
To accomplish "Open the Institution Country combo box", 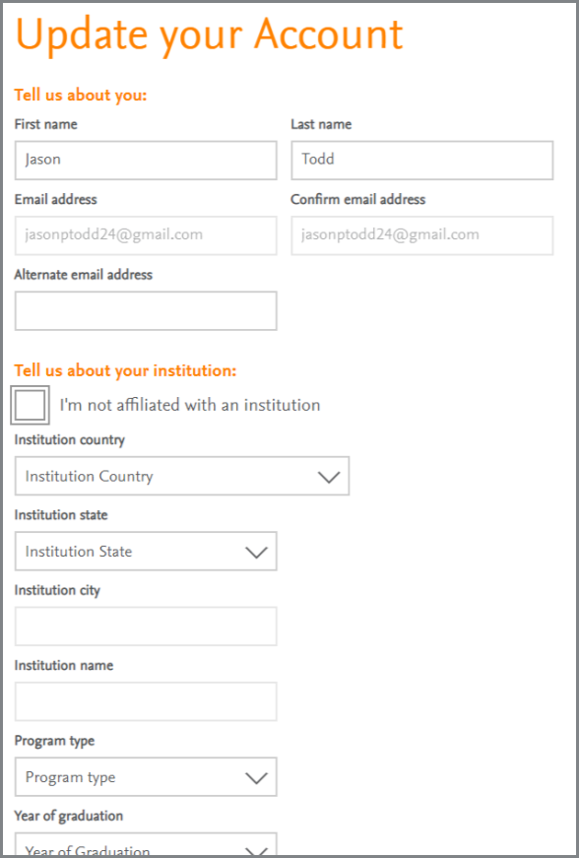I will pyautogui.click(x=182, y=476).
